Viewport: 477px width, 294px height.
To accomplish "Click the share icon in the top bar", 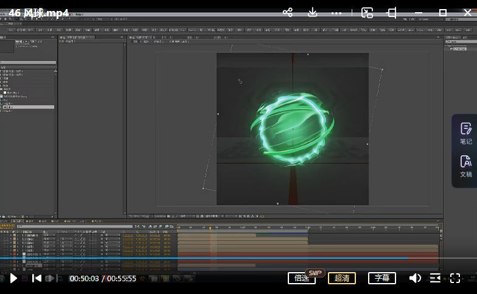I will pos(288,12).
